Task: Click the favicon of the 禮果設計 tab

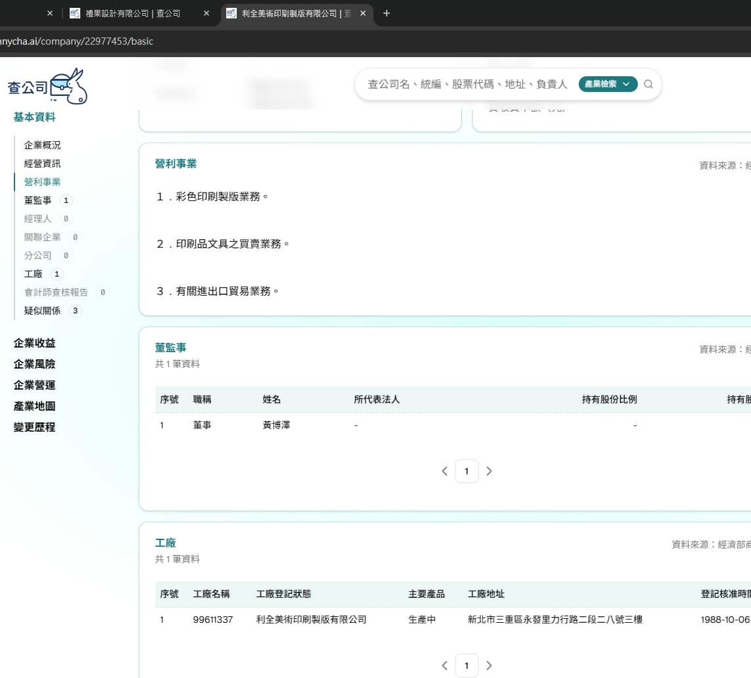Action: click(x=75, y=13)
